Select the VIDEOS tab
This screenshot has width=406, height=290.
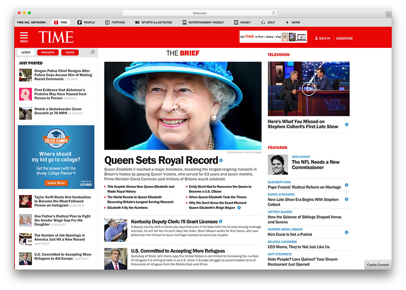(x=70, y=52)
